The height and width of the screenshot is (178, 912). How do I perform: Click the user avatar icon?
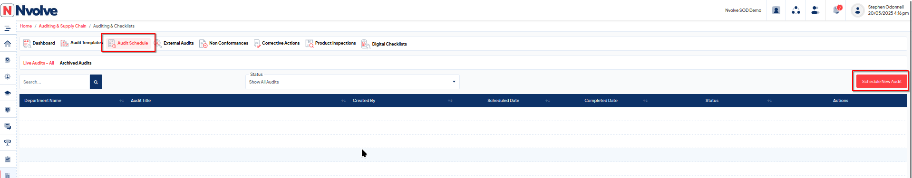[x=857, y=10]
